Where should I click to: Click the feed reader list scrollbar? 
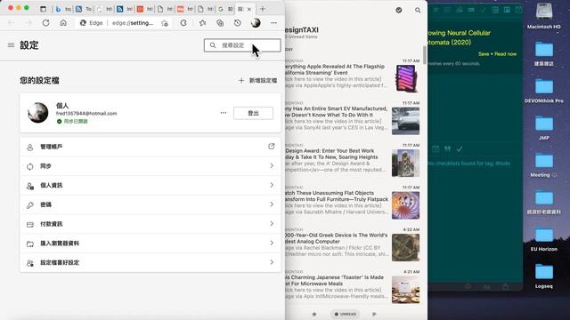[x=425, y=54]
